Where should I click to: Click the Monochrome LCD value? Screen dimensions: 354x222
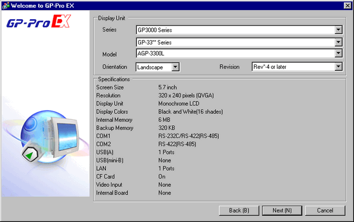click(x=179, y=103)
